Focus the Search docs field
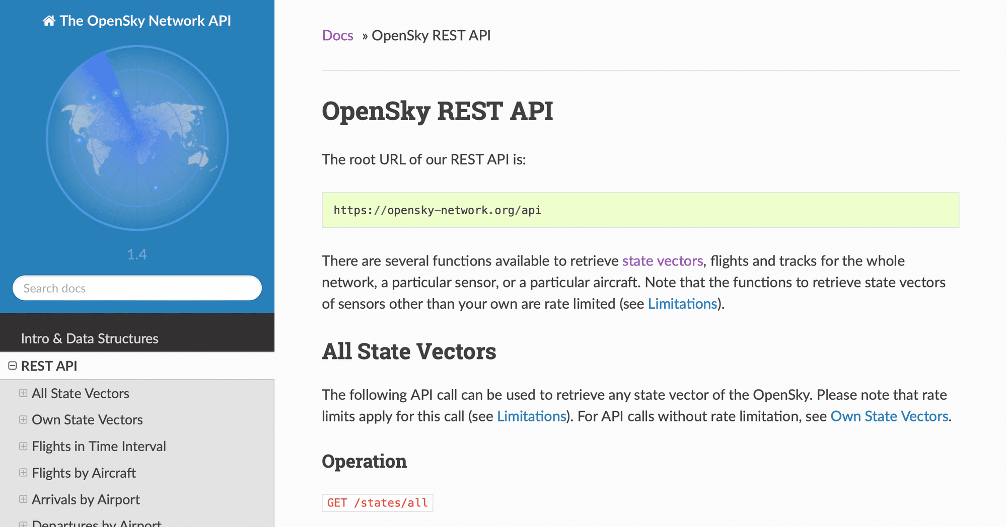 [x=137, y=288]
